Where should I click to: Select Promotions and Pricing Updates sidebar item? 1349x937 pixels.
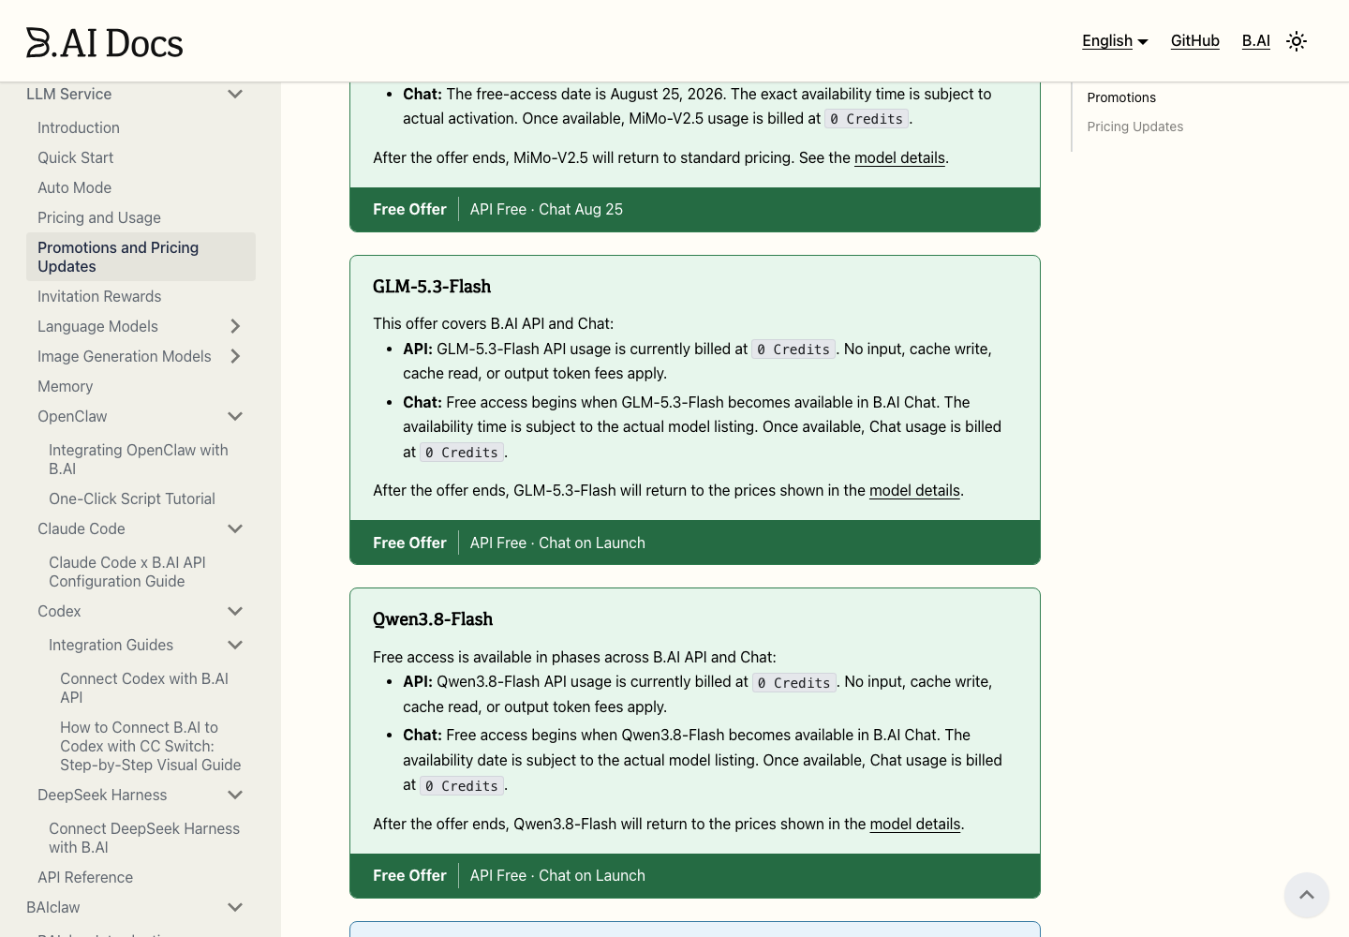(141, 257)
